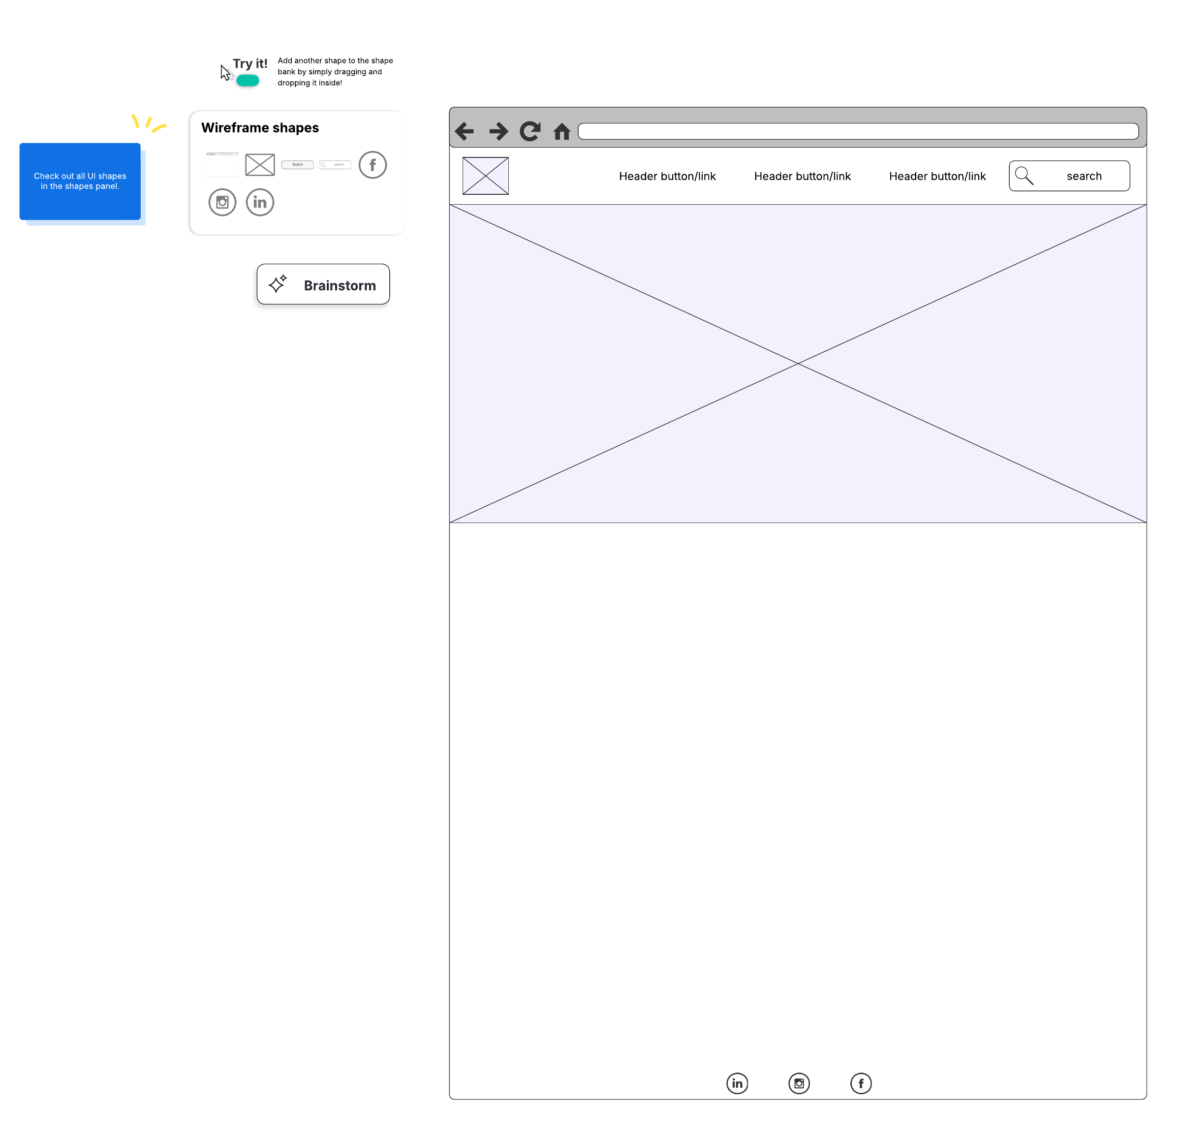
Task: Click the Facebook icon in page footer
Action: [x=861, y=1083]
